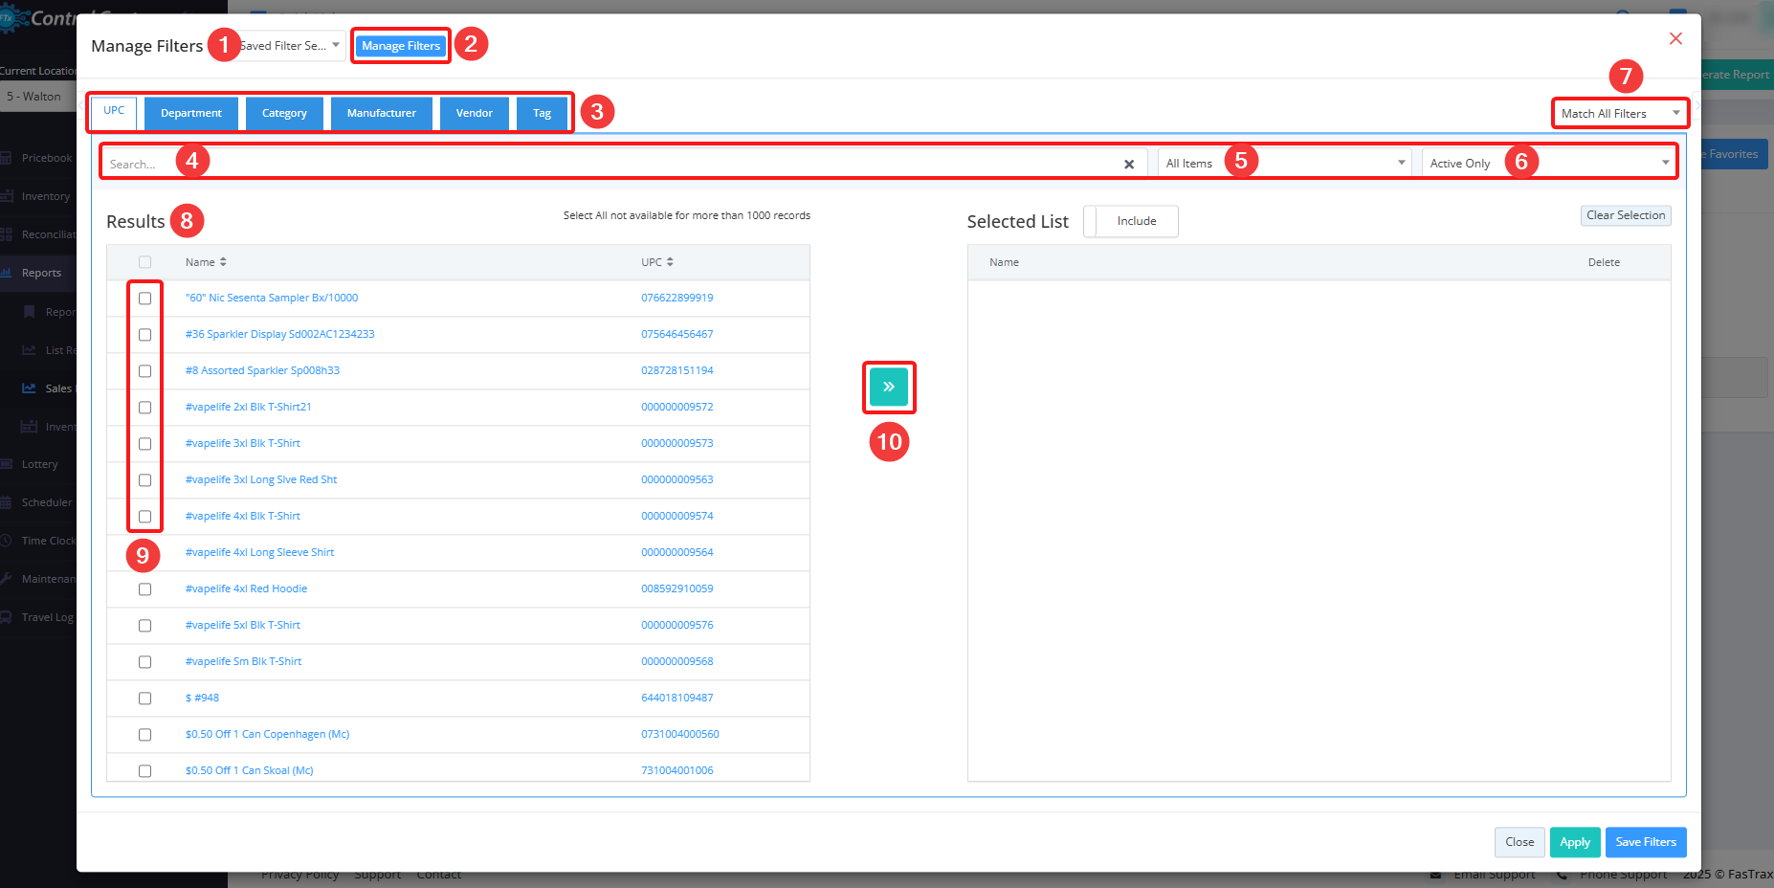Switch to the Department tab
This screenshot has width=1774, height=888.
190,113
